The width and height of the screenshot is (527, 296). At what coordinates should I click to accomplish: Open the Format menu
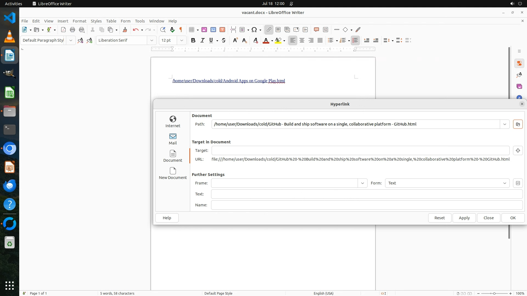coord(79,21)
